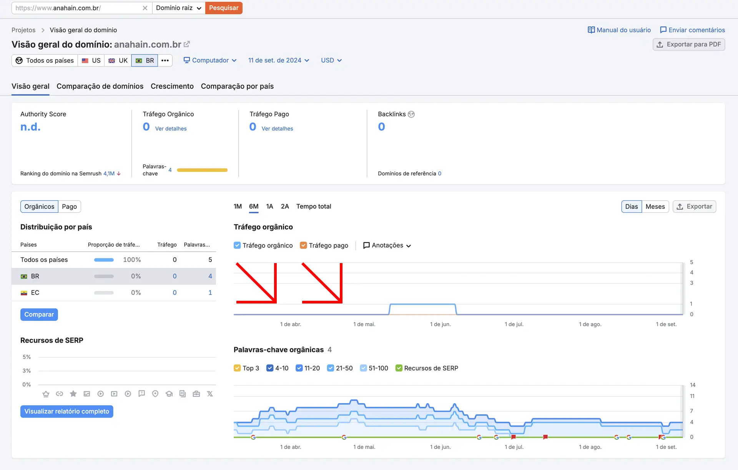Toggle the Tráfego orgânico checkbox
The width and height of the screenshot is (738, 470).
tap(237, 245)
